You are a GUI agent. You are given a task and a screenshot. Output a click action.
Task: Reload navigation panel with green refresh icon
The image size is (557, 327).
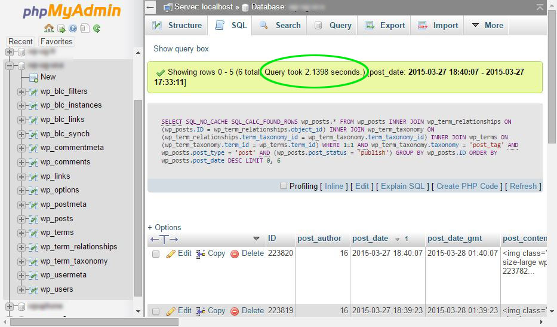pyautogui.click(x=97, y=28)
